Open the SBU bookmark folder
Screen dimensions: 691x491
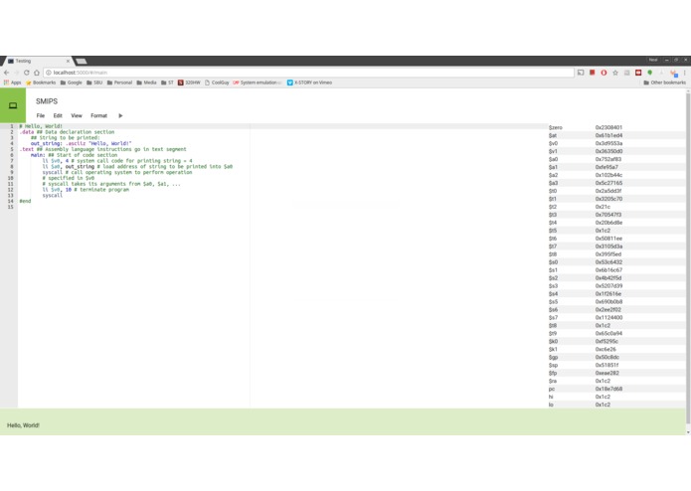point(94,82)
